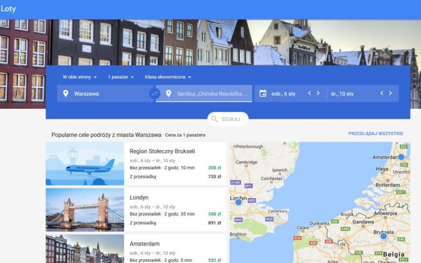Image resolution: width=421 pixels, height=263 pixels.
Task: Click the 891 zł Londyn layover price
Action: point(214,223)
